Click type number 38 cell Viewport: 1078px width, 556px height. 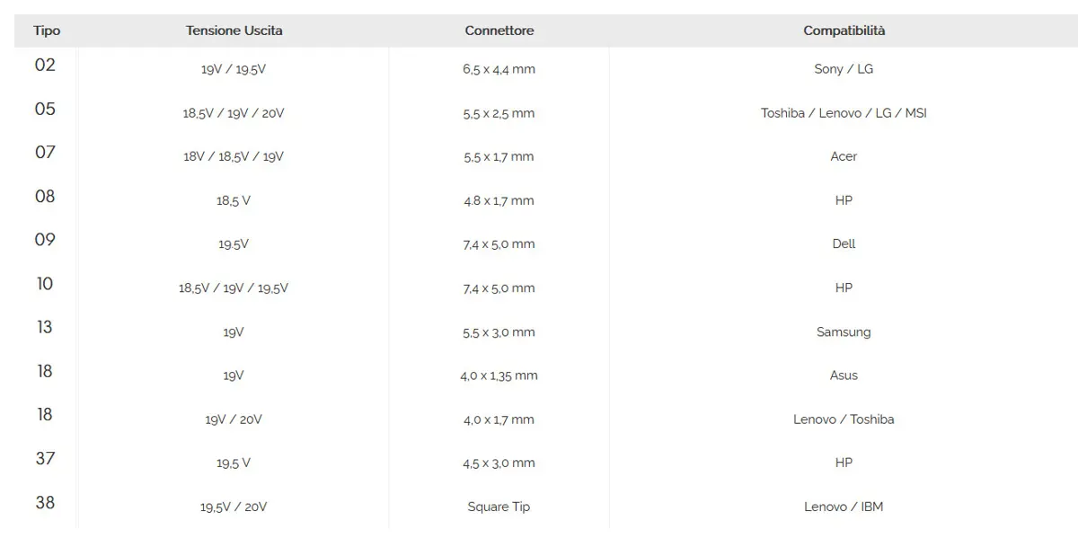pos(45,502)
